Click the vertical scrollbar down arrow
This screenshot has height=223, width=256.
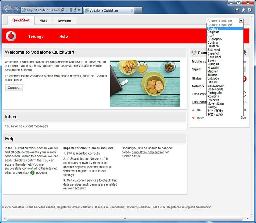point(252,215)
